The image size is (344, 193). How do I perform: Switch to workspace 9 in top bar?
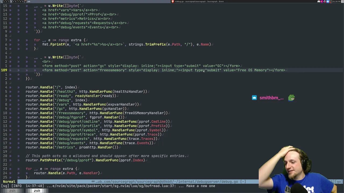pyautogui.click(x=23, y=1)
